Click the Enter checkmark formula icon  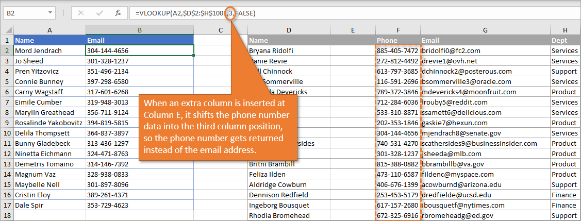pos(99,13)
